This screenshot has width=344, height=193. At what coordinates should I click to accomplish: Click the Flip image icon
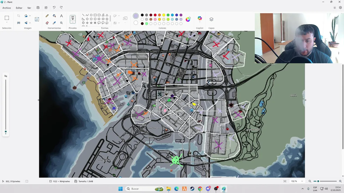pyautogui.click(x=26, y=23)
